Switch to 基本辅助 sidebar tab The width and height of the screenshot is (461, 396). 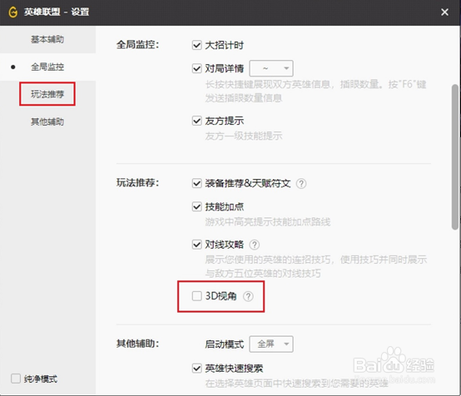pos(47,39)
